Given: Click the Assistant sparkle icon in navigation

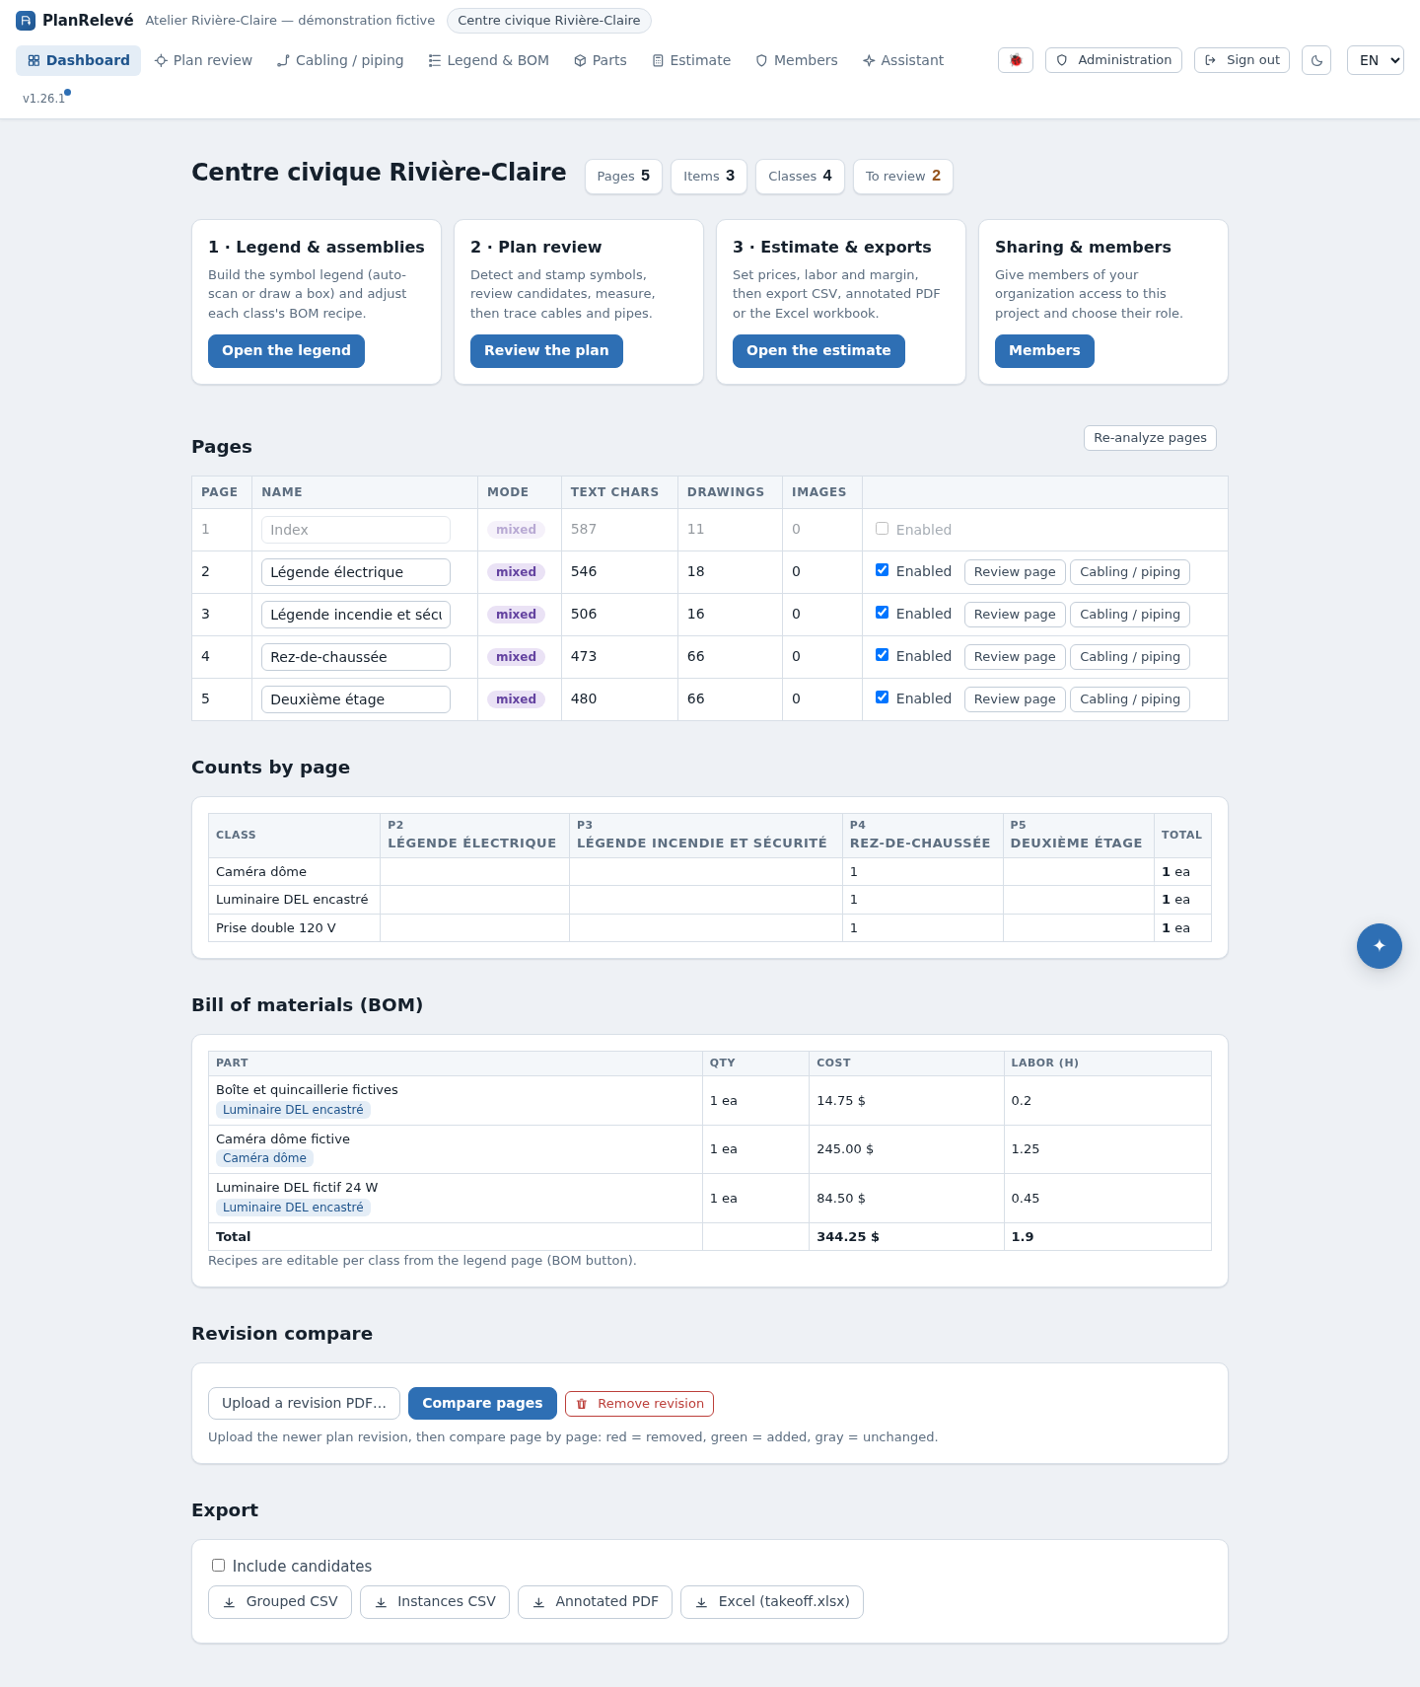Looking at the screenshot, I should tap(869, 60).
